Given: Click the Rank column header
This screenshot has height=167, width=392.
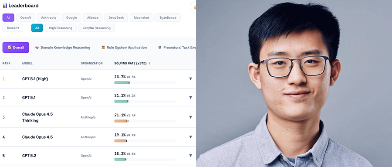Looking at the screenshot, I should click(7, 63).
